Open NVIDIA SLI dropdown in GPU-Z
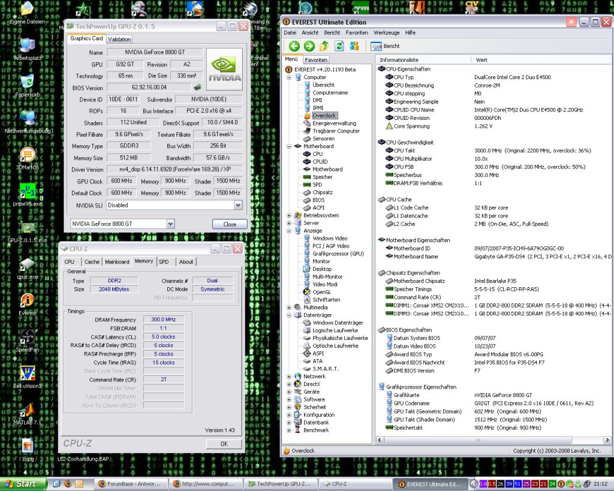 (x=237, y=205)
